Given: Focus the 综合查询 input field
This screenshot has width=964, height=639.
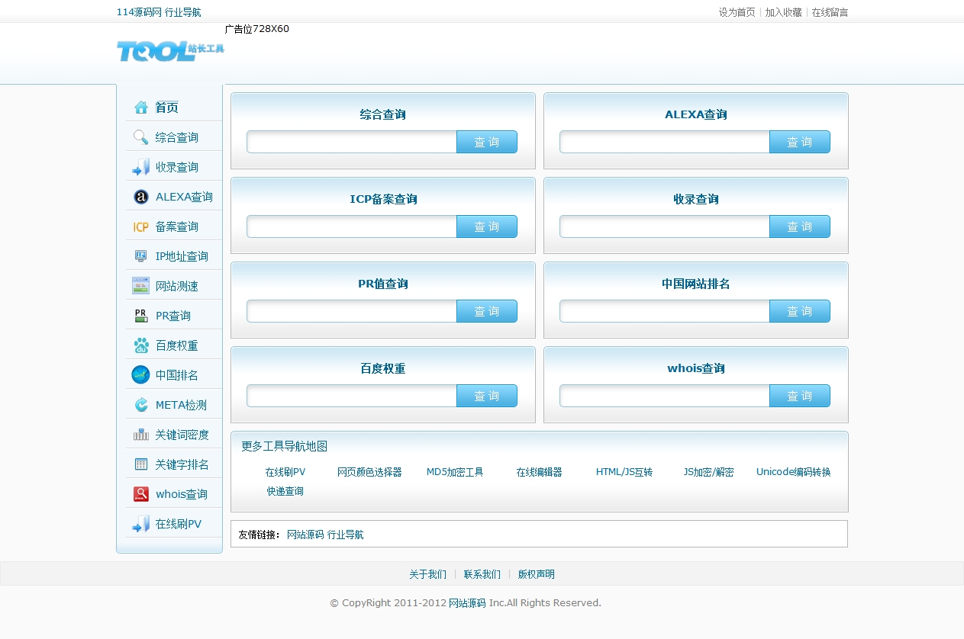Looking at the screenshot, I should (x=352, y=142).
